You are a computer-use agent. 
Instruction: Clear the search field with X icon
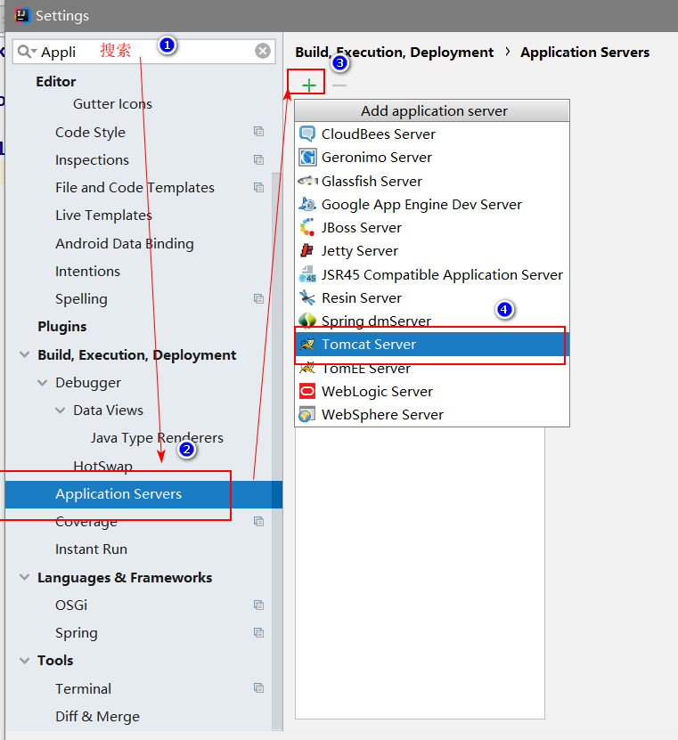pyautogui.click(x=263, y=51)
